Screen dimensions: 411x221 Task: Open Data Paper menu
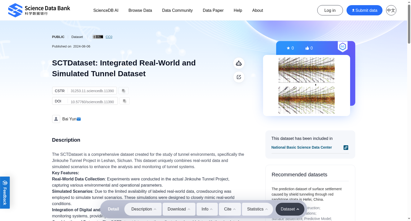(213, 10)
